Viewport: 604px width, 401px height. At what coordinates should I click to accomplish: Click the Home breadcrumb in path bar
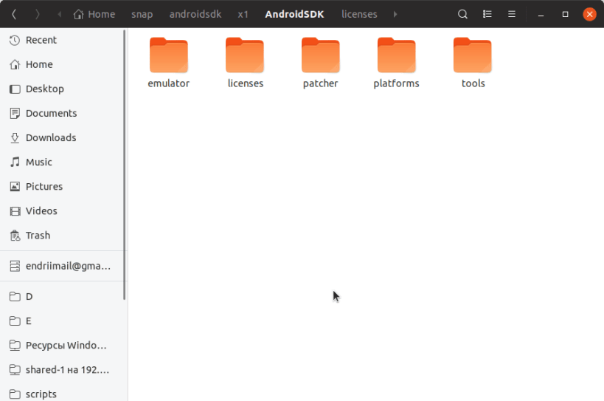tap(94, 14)
